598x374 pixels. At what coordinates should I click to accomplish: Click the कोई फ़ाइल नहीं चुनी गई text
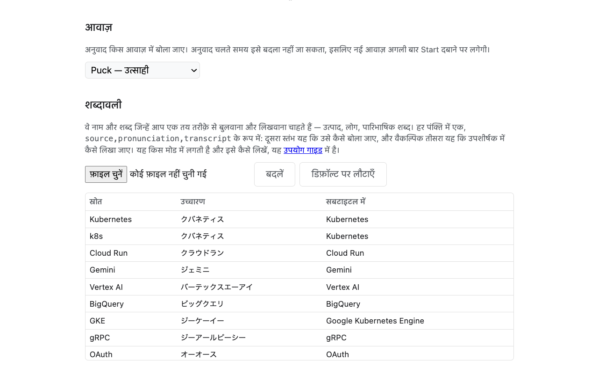coord(168,174)
